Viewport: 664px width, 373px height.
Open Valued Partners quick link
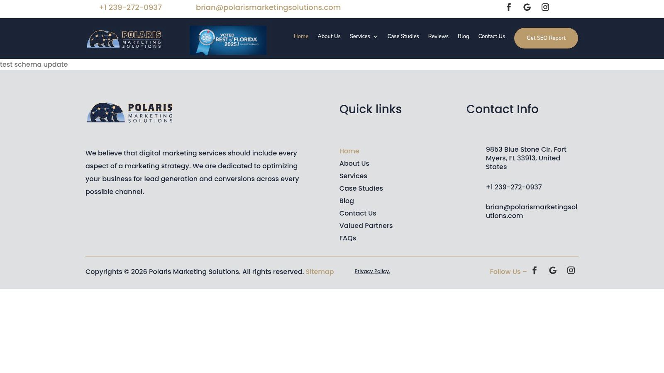[366, 226]
